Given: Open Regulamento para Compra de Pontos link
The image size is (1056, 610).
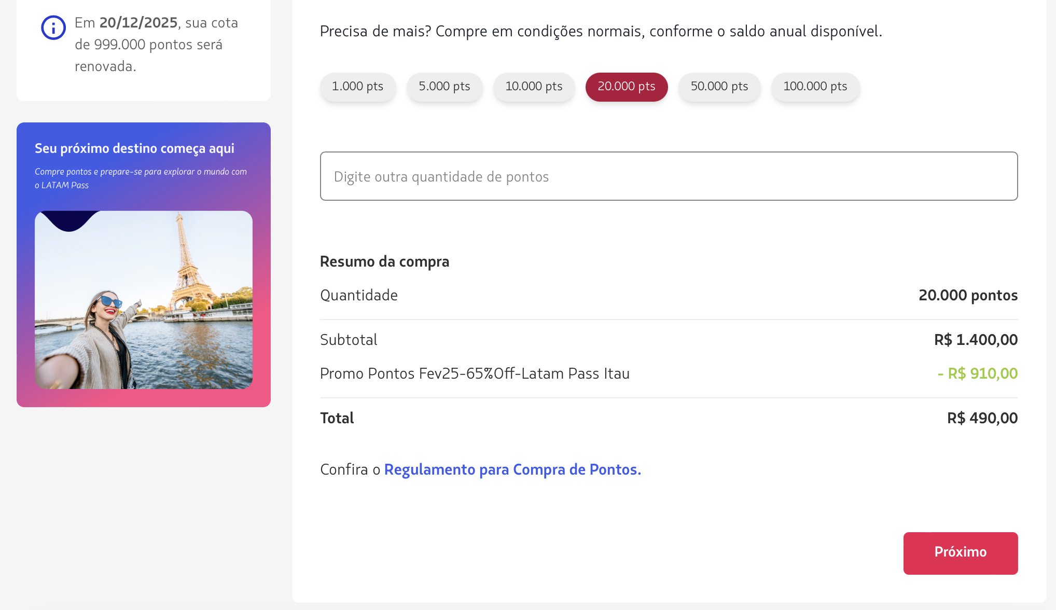Looking at the screenshot, I should tap(512, 469).
